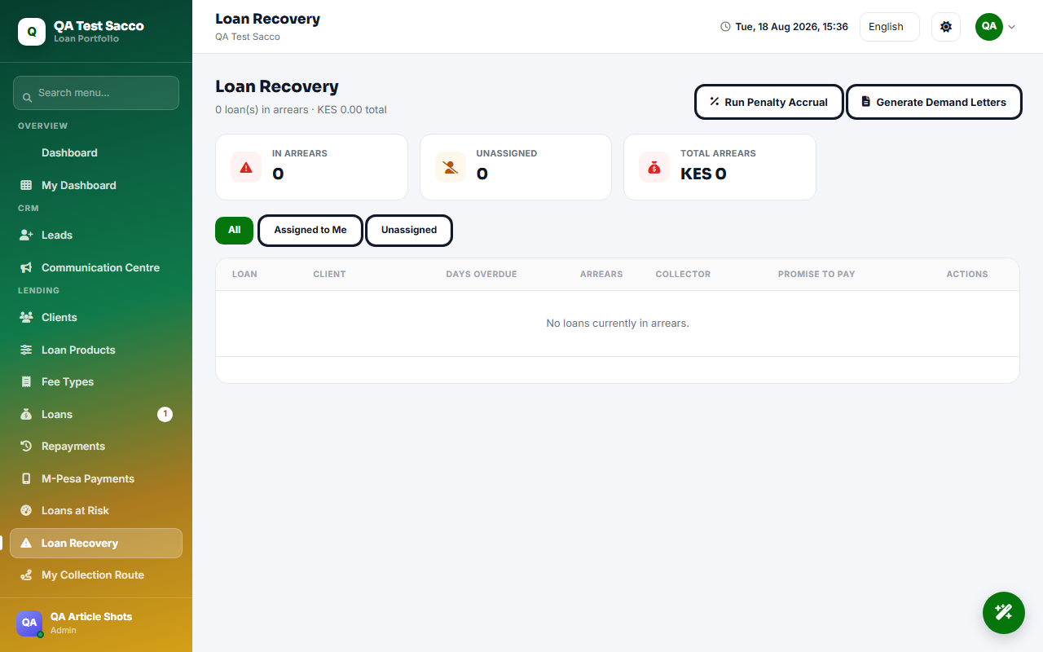Open Communication Centre megaphone icon

click(26, 267)
